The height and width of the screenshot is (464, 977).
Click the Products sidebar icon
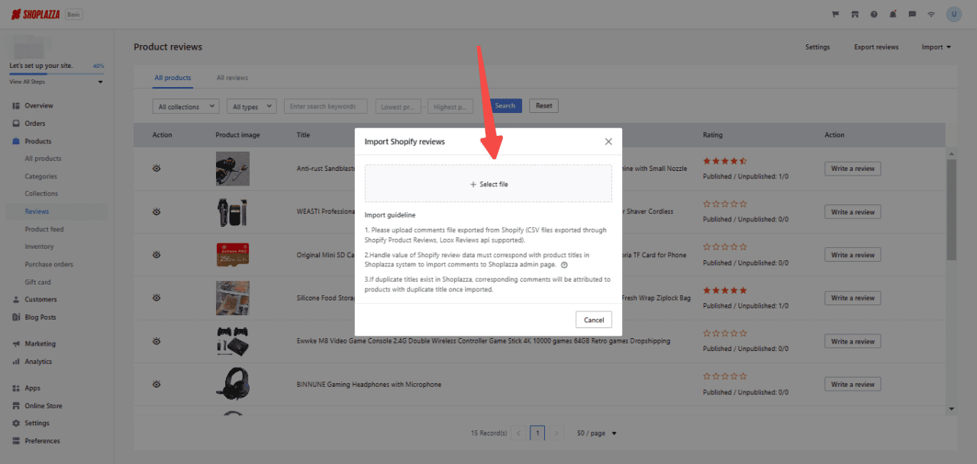[x=16, y=141]
